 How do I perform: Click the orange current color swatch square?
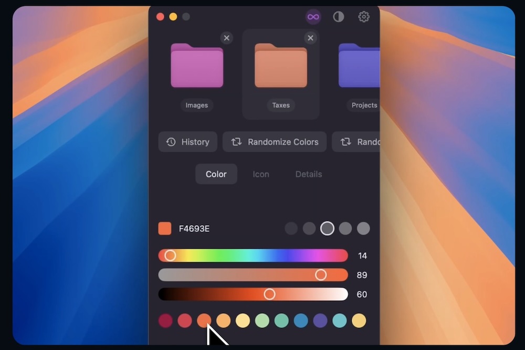(x=165, y=229)
